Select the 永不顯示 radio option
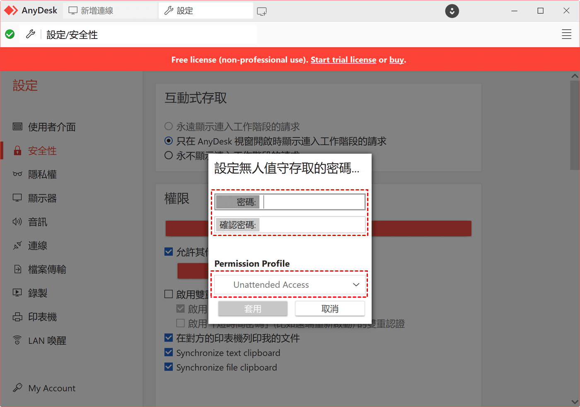The image size is (580, 407). (x=169, y=155)
